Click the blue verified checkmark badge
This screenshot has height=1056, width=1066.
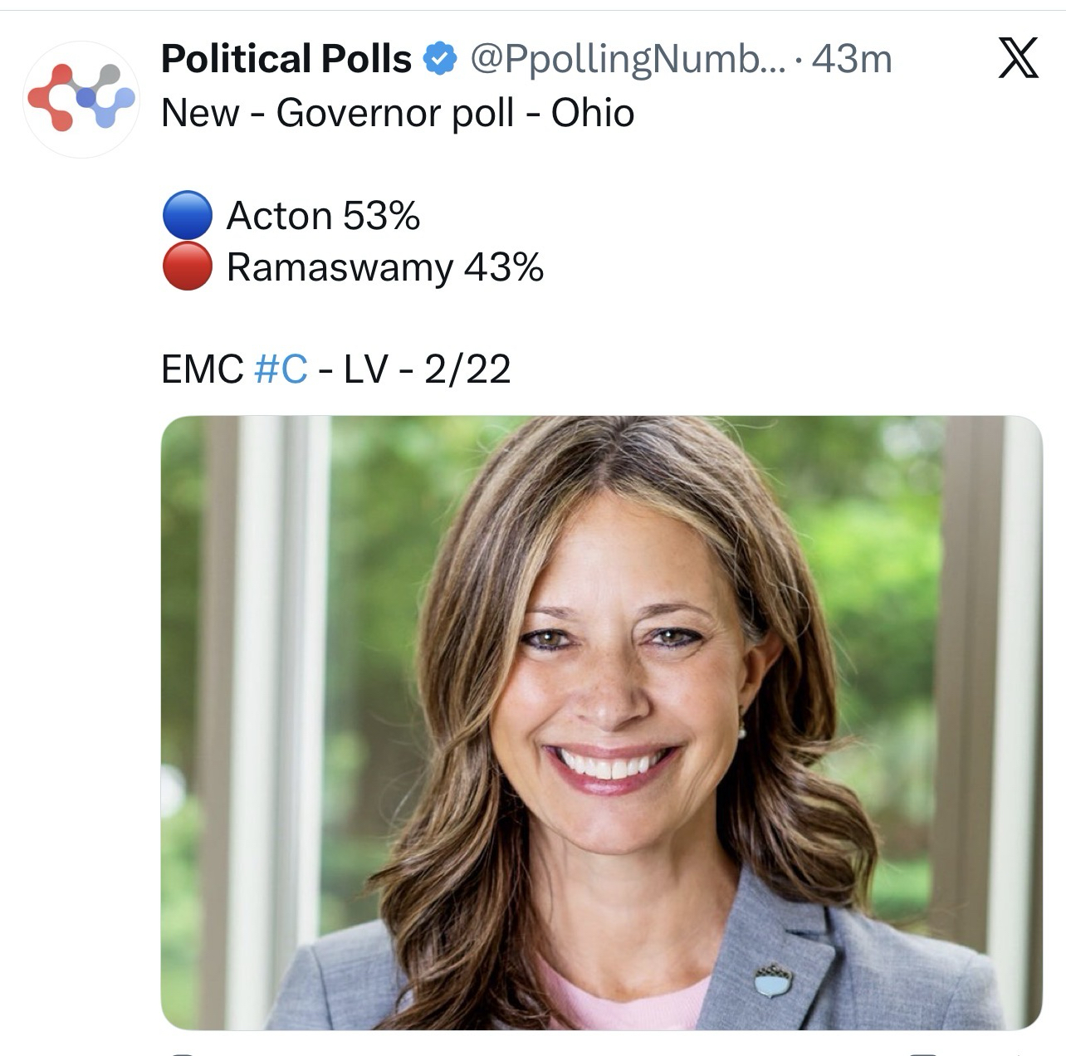[x=440, y=59]
